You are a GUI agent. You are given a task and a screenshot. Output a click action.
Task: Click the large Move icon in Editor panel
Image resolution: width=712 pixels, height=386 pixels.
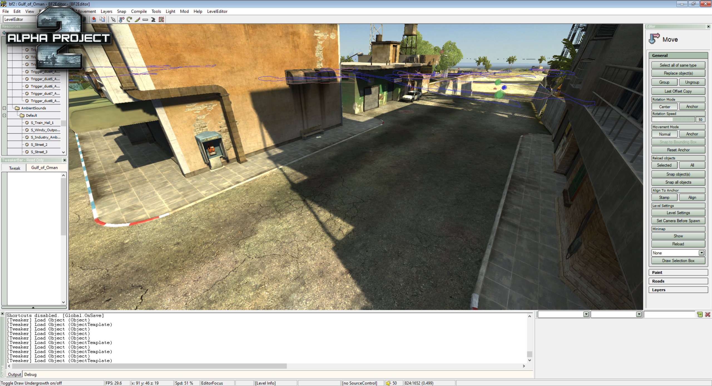point(654,39)
